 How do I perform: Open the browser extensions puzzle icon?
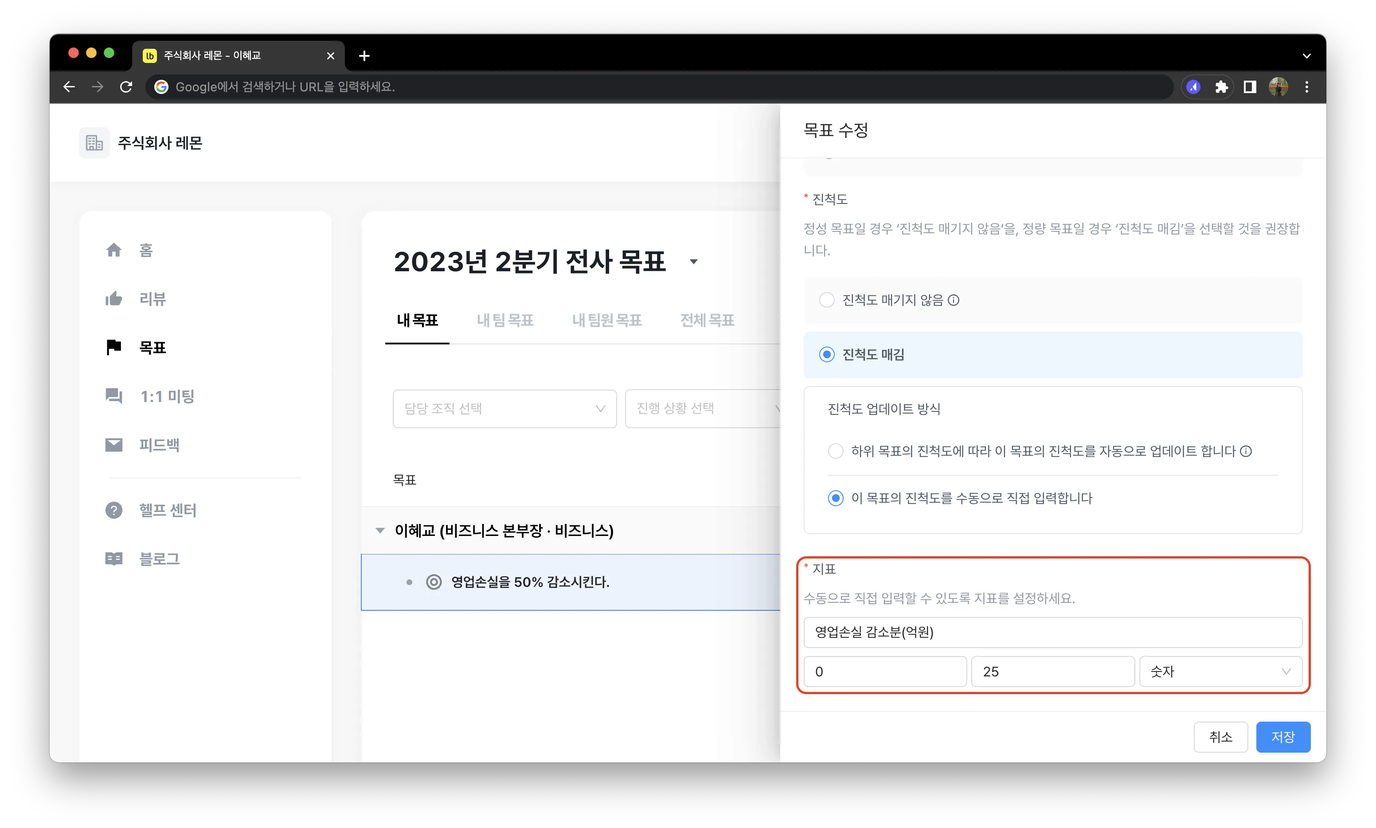pos(1221,86)
